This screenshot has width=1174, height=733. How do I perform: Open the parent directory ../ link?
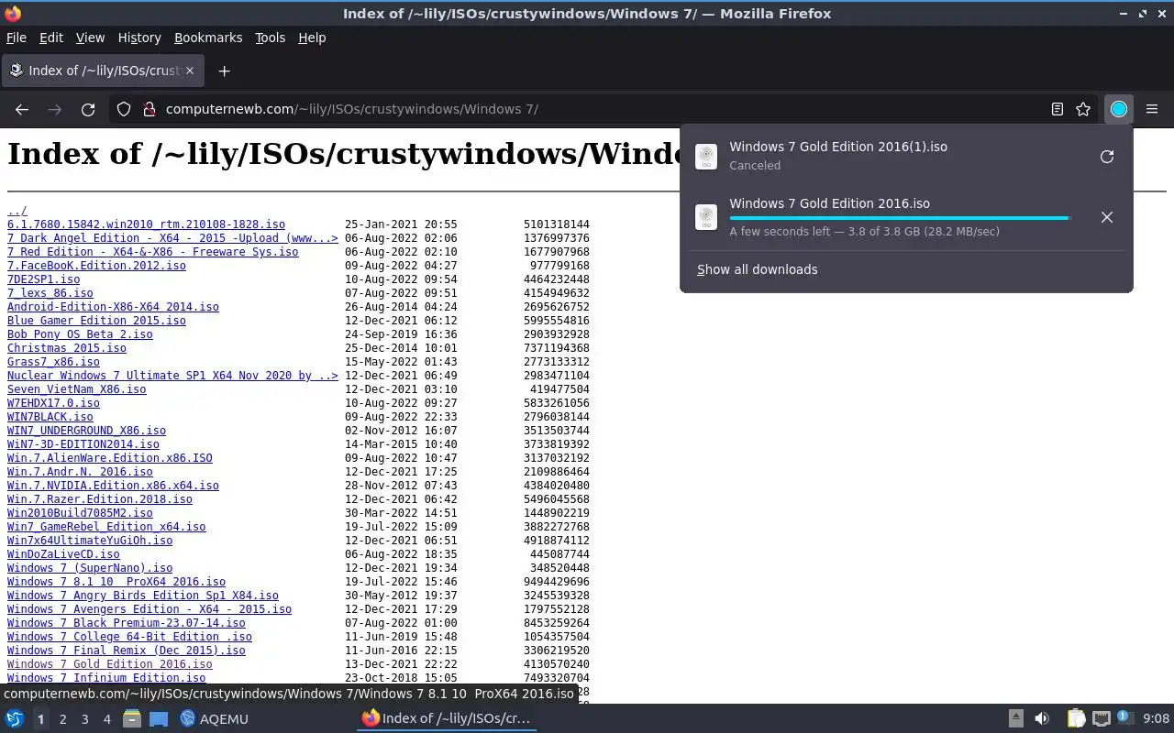pos(17,211)
